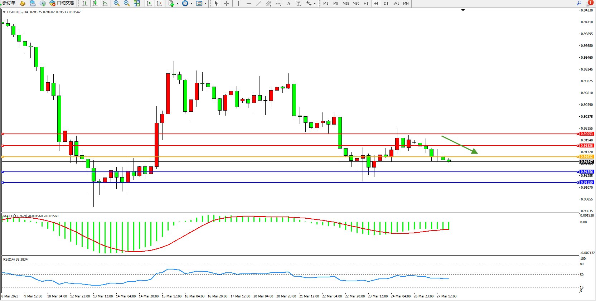Open search with the magnifier icon

click(x=579, y=3)
